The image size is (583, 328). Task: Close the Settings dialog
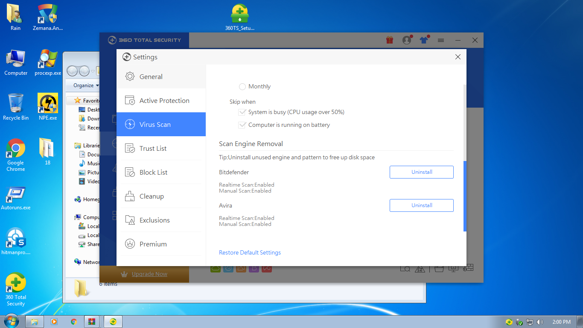[x=458, y=57]
